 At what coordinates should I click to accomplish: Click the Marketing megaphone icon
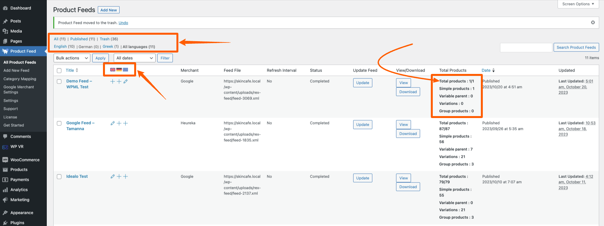click(x=5, y=200)
